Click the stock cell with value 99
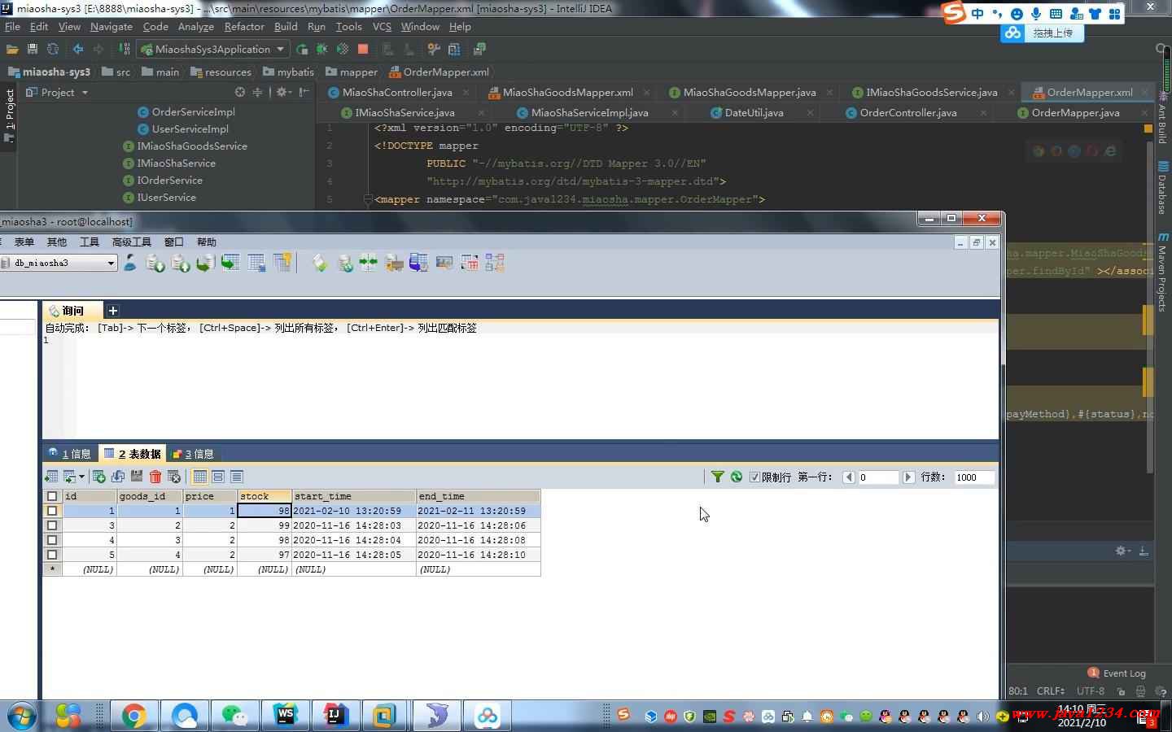The height and width of the screenshot is (732, 1172). tap(265, 525)
